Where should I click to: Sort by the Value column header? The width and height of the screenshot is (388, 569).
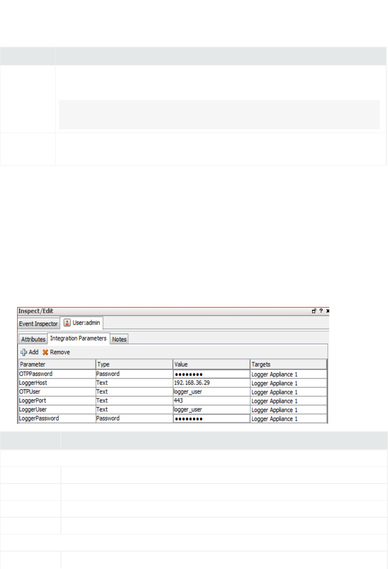click(x=212, y=364)
